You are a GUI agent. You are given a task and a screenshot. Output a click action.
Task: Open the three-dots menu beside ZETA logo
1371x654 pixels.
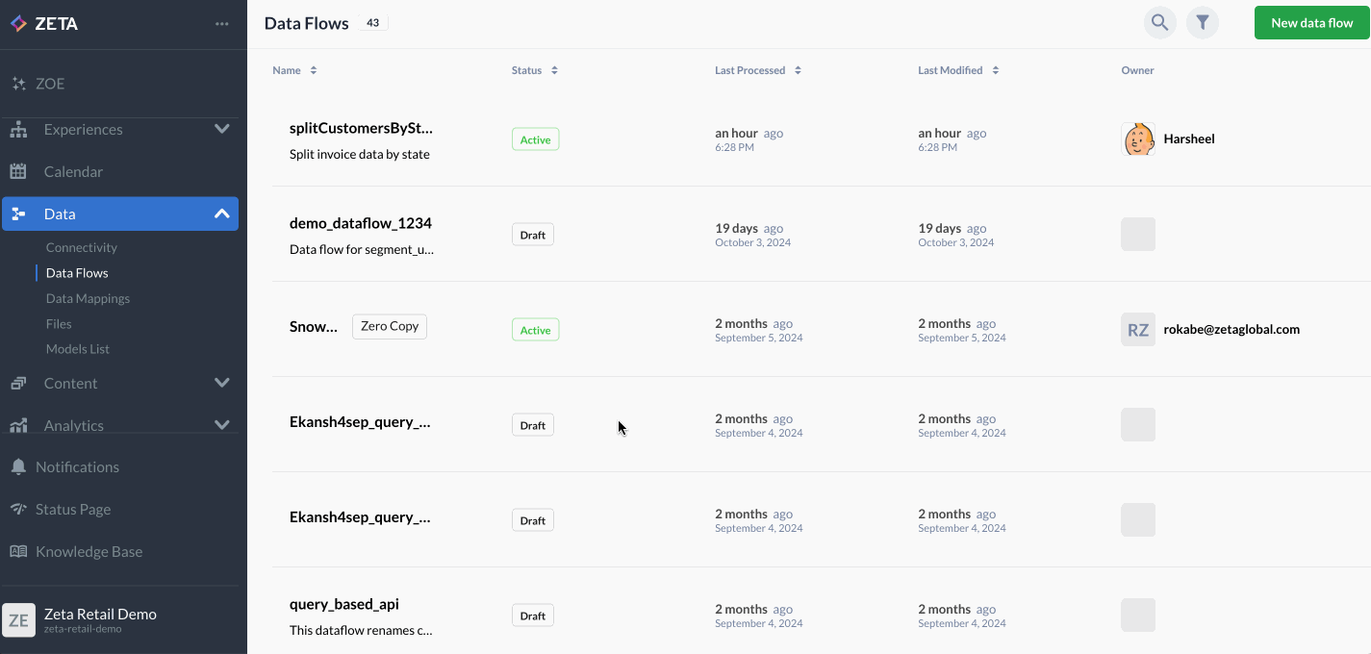point(222,24)
